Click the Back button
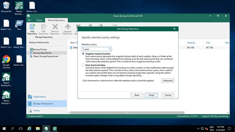235x132 pixels. (137, 95)
